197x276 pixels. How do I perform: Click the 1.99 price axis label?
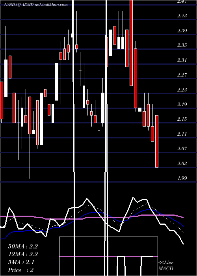click(182, 178)
